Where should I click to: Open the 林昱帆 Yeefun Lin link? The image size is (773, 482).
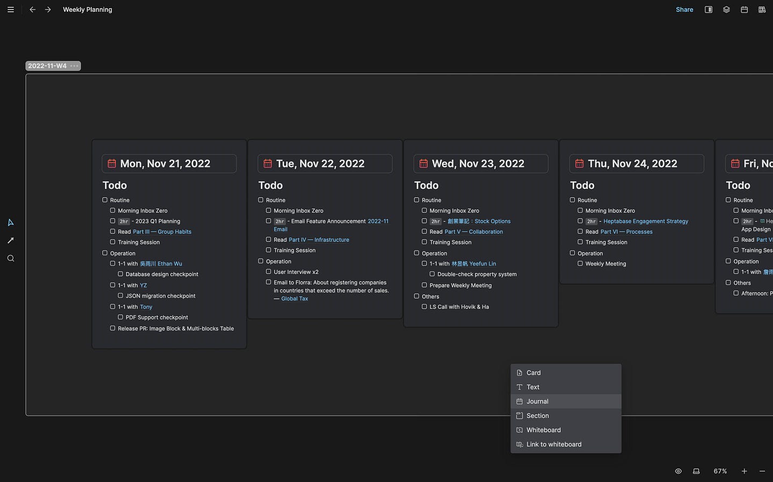tap(474, 264)
